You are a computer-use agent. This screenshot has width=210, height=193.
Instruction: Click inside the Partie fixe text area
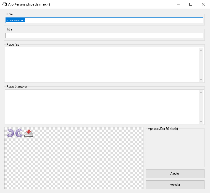click(x=102, y=65)
